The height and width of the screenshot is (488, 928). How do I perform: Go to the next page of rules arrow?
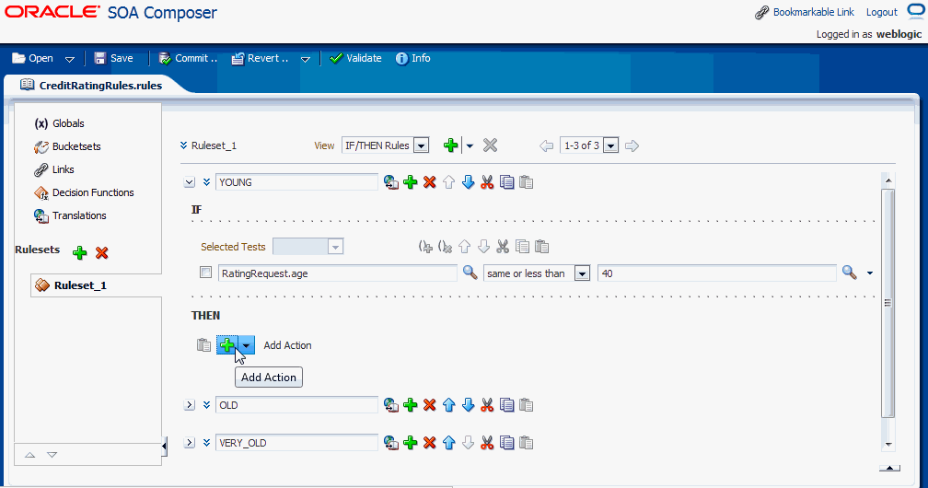632,145
